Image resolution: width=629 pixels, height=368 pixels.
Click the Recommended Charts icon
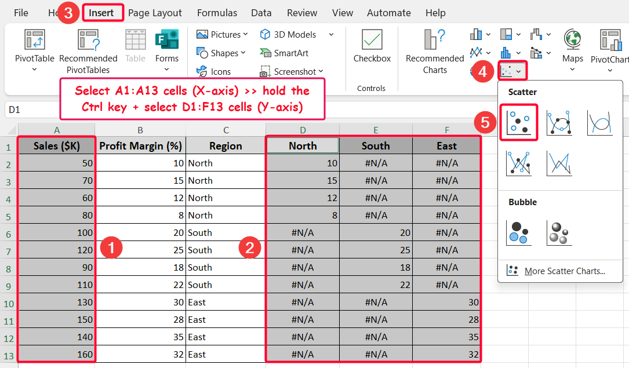click(434, 40)
